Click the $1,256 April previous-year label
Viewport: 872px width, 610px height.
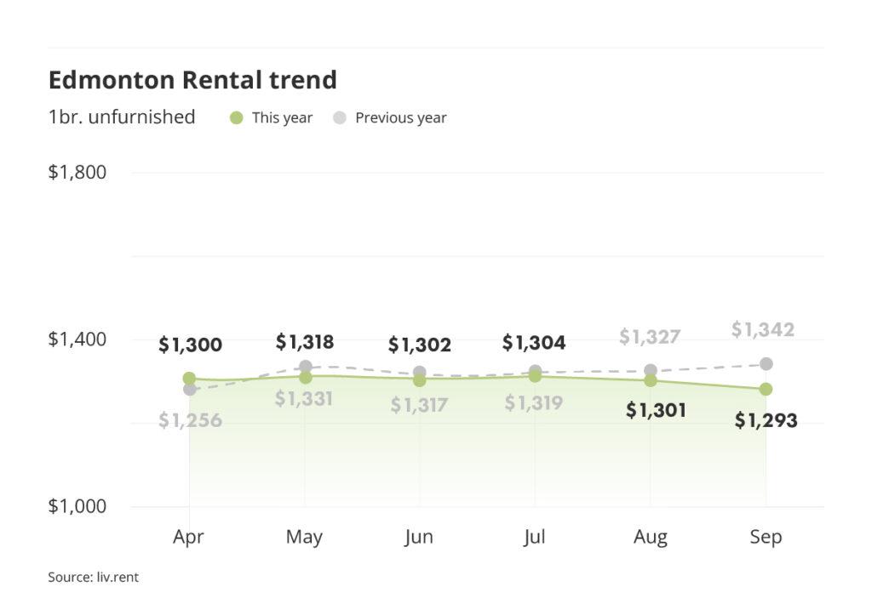coord(190,419)
